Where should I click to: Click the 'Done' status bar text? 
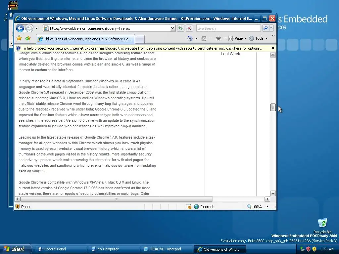tap(25, 206)
